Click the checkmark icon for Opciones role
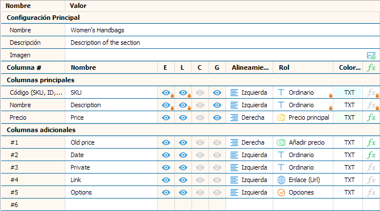The width and height of the screenshot is (380, 211). (x=281, y=192)
